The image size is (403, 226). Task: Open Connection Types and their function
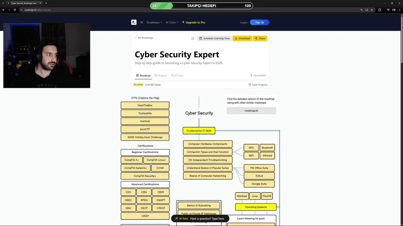pos(208,152)
